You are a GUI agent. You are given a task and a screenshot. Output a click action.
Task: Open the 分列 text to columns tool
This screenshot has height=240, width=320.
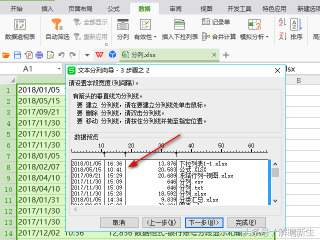[x=122, y=29]
